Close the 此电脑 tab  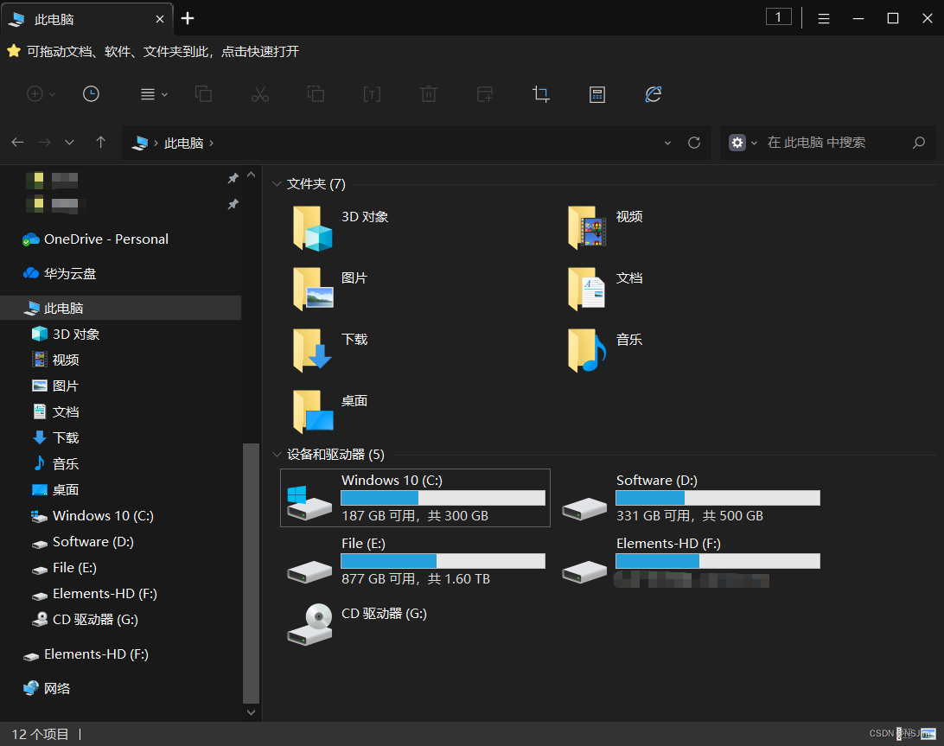click(x=160, y=19)
